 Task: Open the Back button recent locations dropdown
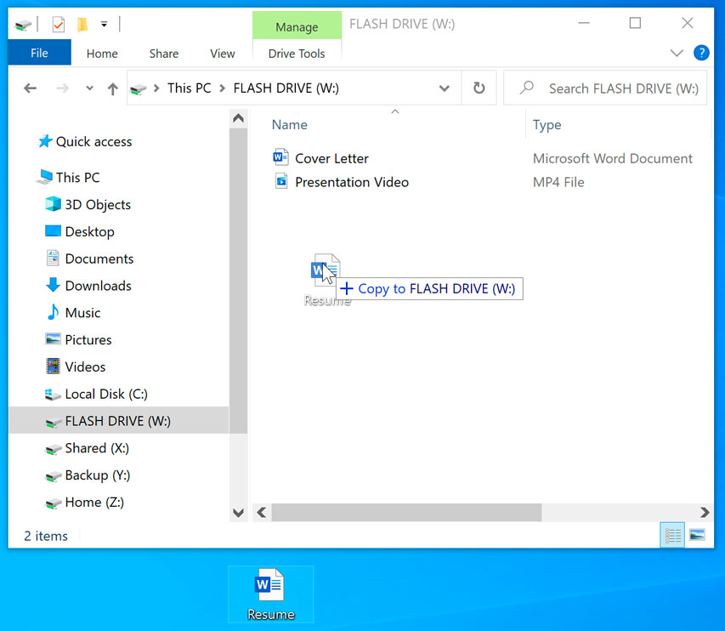point(88,88)
